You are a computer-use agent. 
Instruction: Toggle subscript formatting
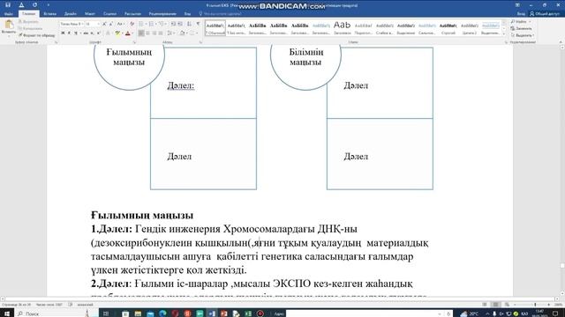pyautogui.click(x=92, y=33)
